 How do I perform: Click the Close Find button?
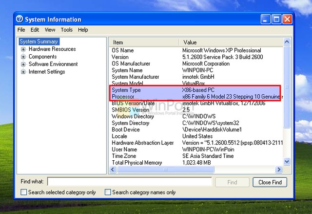270,182
